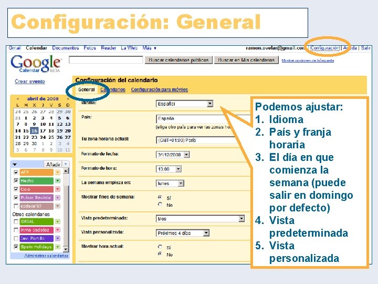
Task: Select No for Mostrar fines de semana
Action: point(160,204)
